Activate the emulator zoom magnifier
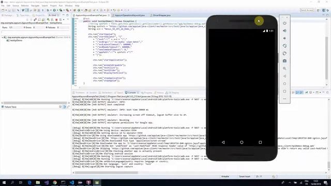This screenshot has width=331, height=186. click(x=284, y=69)
